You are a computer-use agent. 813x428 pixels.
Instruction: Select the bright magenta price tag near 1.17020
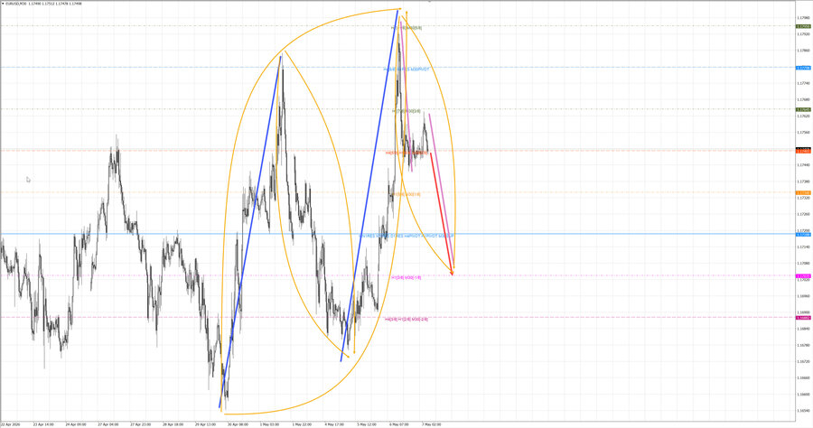(x=804, y=276)
